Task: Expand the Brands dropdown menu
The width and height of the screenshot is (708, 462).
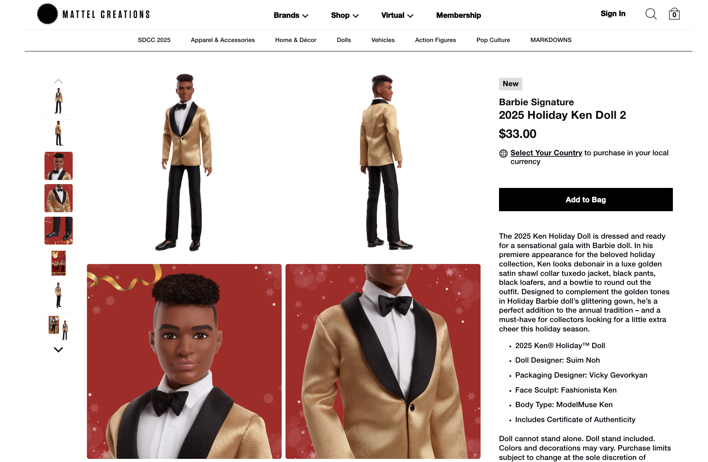Action: pos(291,15)
